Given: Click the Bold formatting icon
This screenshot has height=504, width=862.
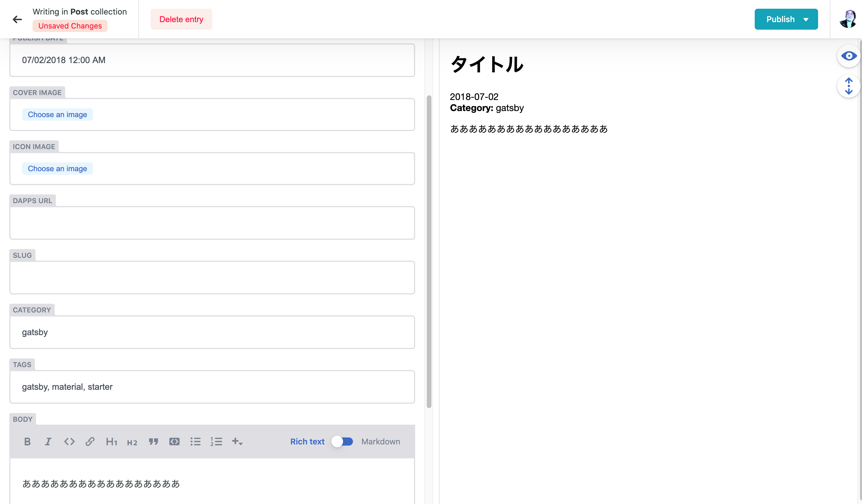Looking at the screenshot, I should pos(27,442).
